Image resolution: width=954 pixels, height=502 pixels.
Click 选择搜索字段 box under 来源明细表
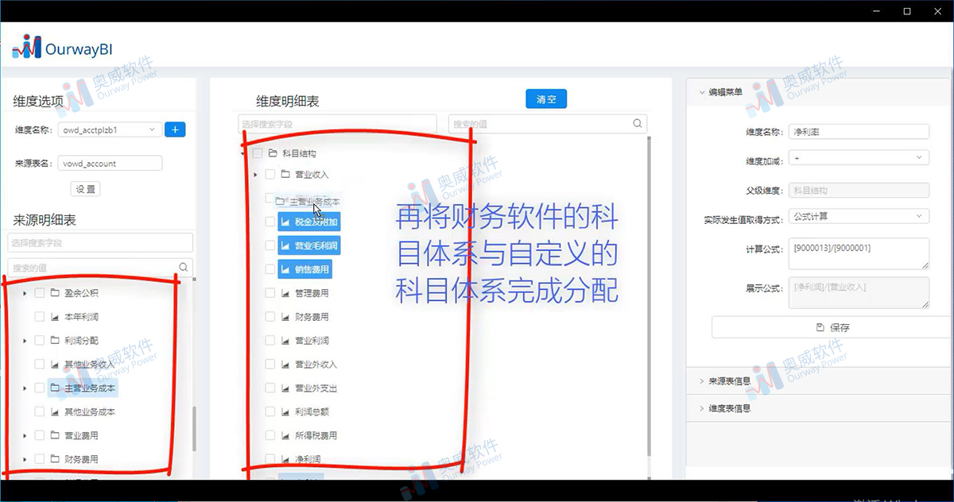point(100,242)
